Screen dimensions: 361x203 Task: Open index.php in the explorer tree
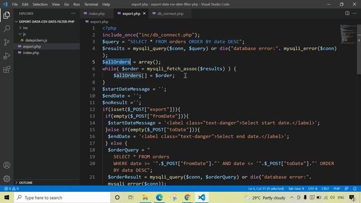tap(31, 52)
